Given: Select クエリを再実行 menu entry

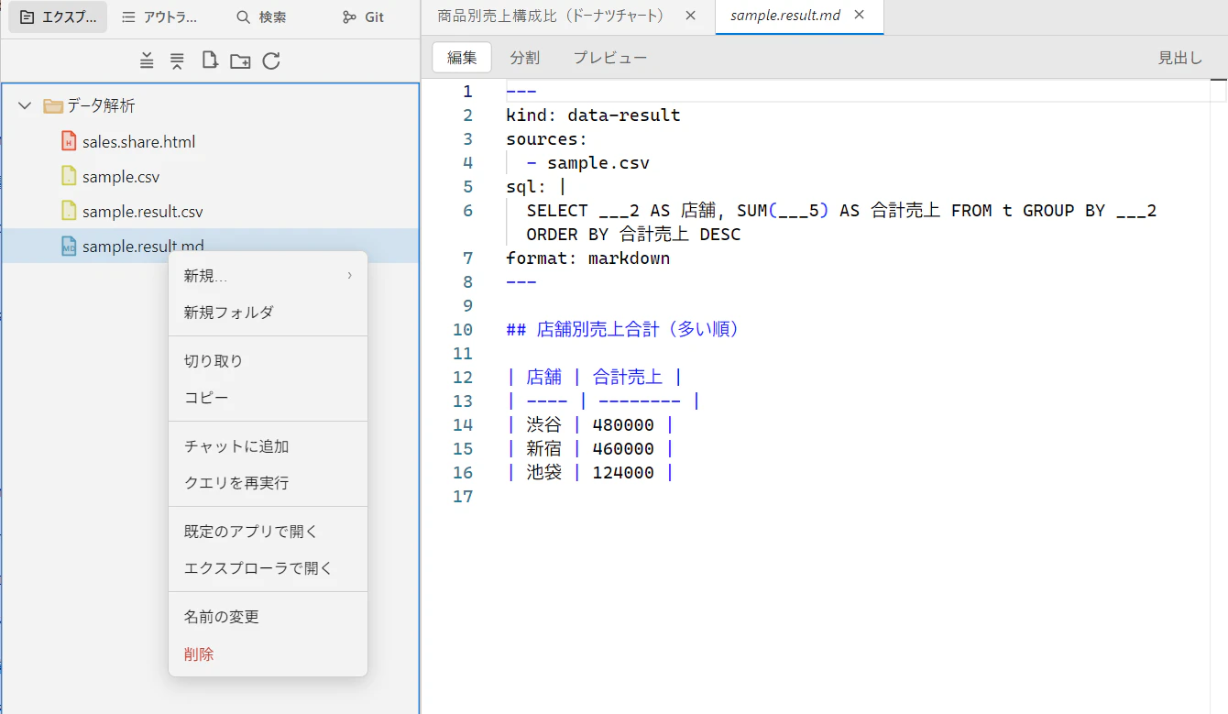Looking at the screenshot, I should (x=268, y=483).
